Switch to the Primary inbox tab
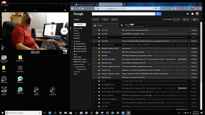The width and height of the screenshot is (205, 115). (105, 26)
